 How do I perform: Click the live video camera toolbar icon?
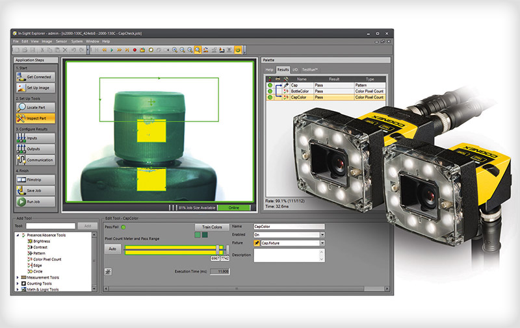(166, 50)
